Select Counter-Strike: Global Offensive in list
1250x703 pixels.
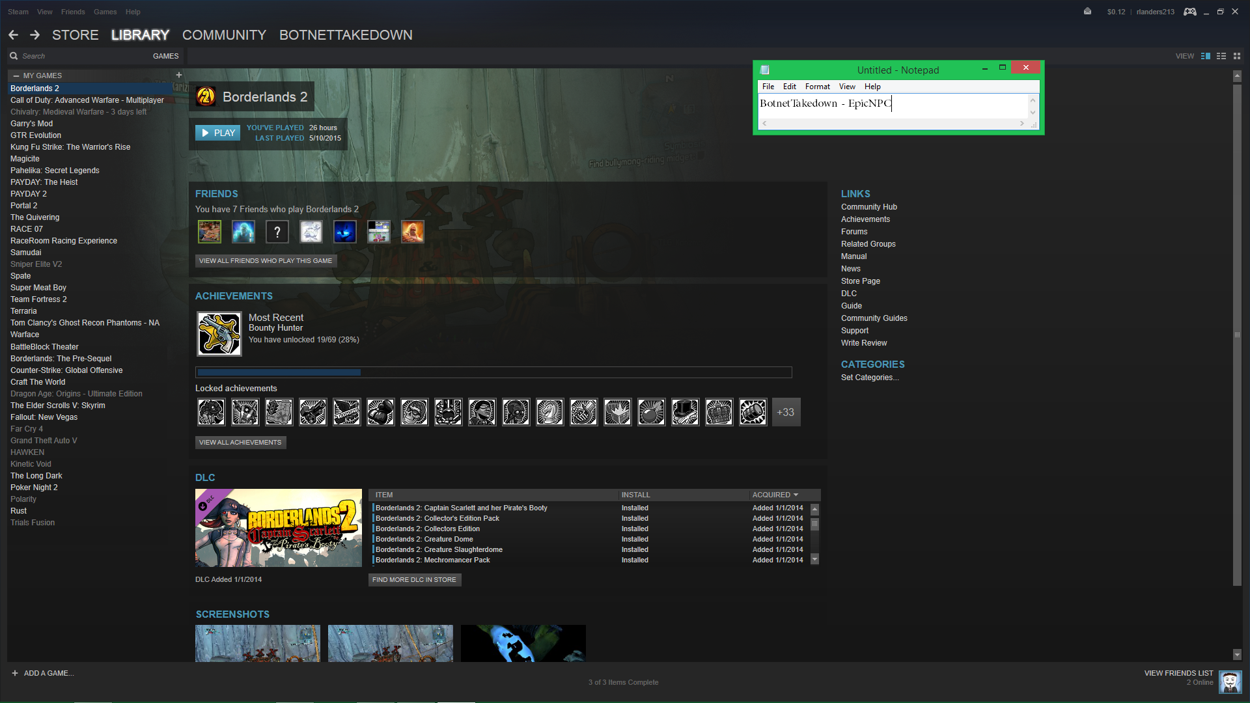(66, 370)
